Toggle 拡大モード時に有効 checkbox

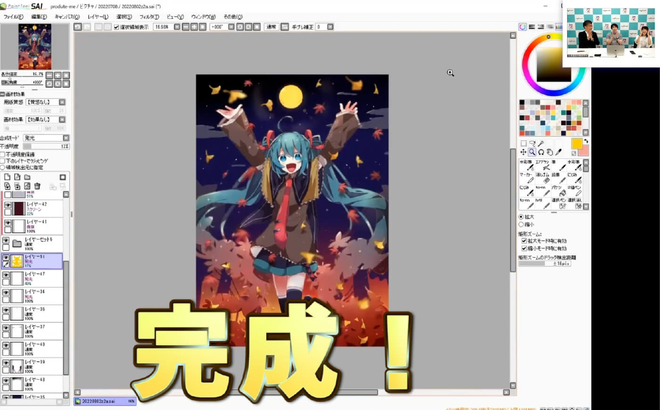tap(524, 241)
